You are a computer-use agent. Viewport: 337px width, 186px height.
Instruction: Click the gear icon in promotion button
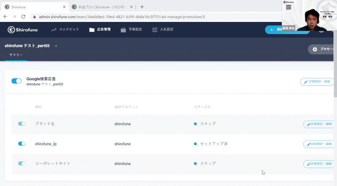315,49
